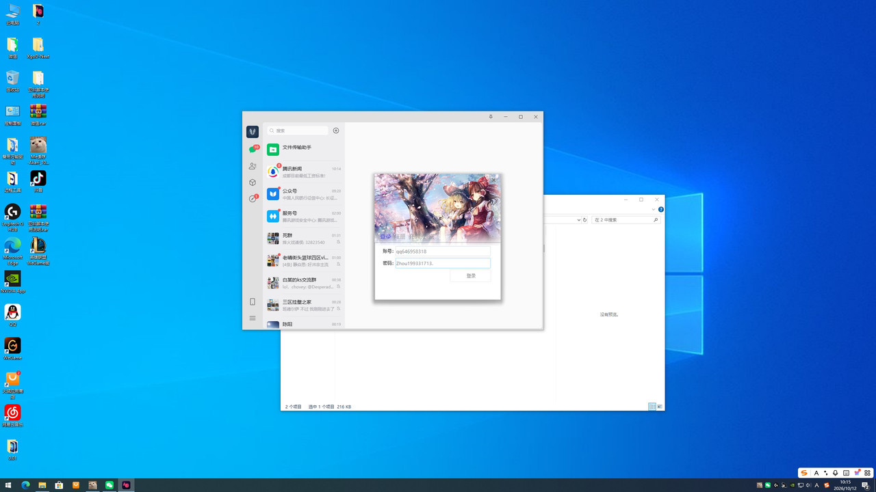Open the 死群 group chat
Screen dimensions: 876x492
304,238
